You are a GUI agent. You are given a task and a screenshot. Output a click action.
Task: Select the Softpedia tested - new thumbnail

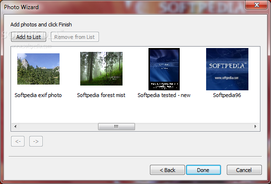pyautogui.click(x=164, y=69)
